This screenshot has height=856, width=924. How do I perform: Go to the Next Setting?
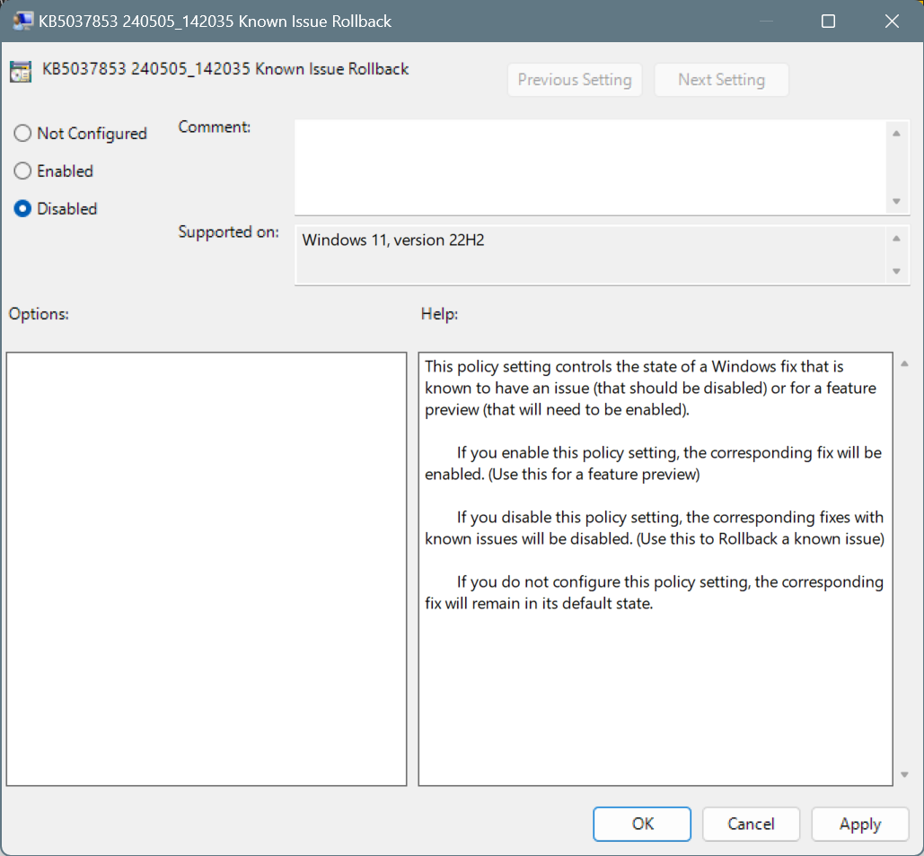tap(721, 80)
